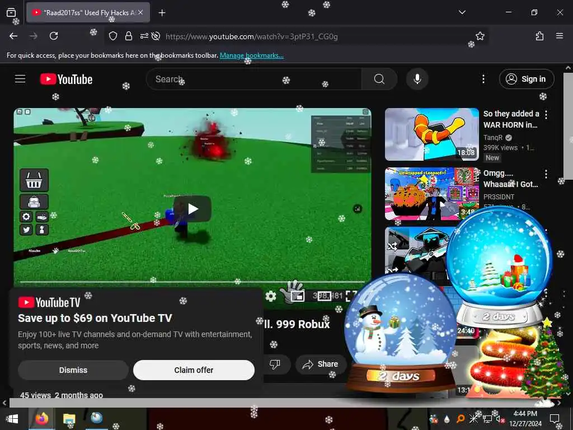Open File Explorer from the taskbar

pyautogui.click(x=69, y=419)
